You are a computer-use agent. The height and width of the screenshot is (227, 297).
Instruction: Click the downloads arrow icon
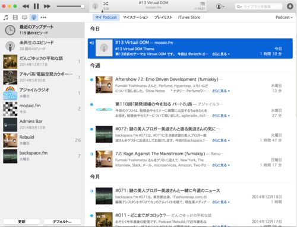[x=290, y=7]
